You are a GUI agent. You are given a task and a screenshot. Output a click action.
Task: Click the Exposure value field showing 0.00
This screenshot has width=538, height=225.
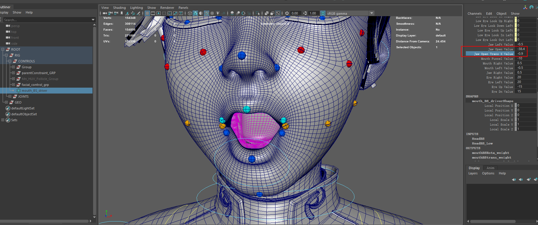coord(295,13)
